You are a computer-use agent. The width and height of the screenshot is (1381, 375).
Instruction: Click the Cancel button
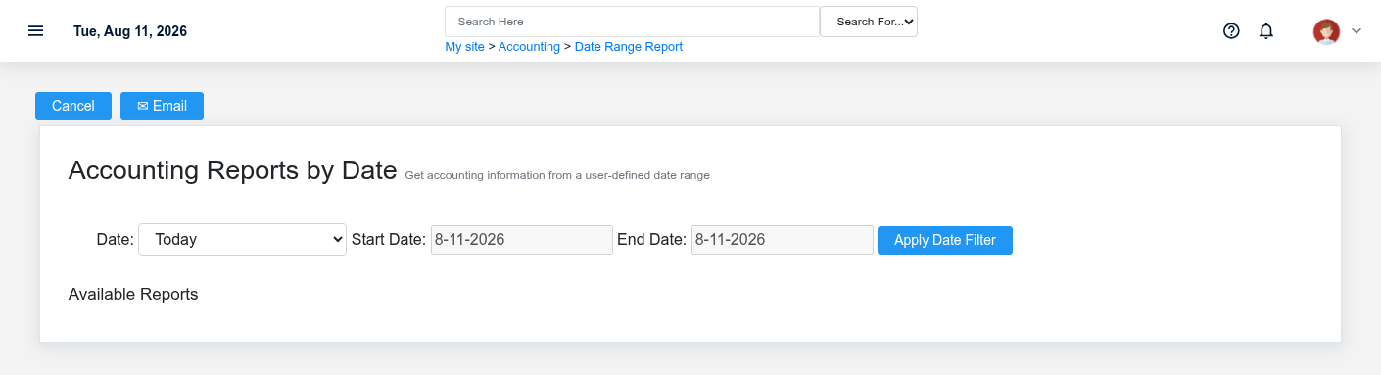73,106
